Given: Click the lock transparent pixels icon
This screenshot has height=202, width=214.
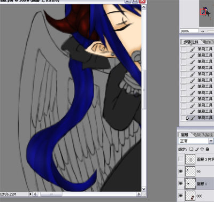Looking at the screenshot, I should tap(191, 149).
